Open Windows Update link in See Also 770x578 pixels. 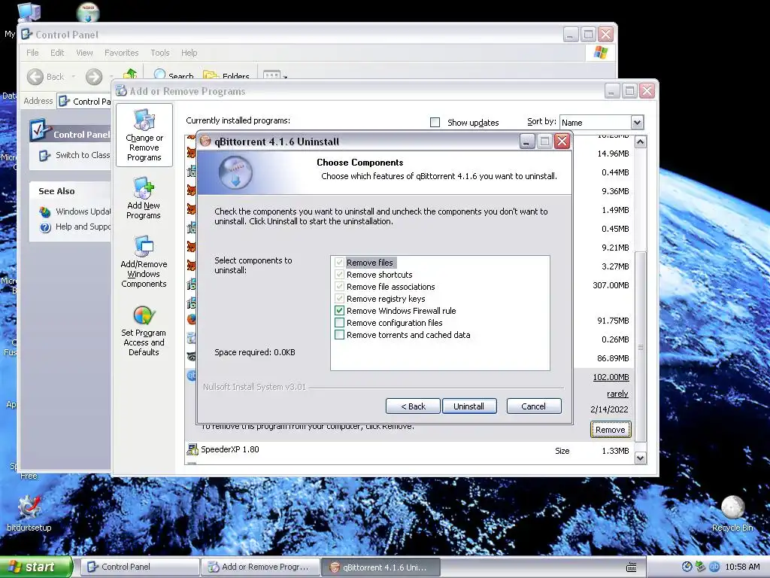tap(83, 211)
